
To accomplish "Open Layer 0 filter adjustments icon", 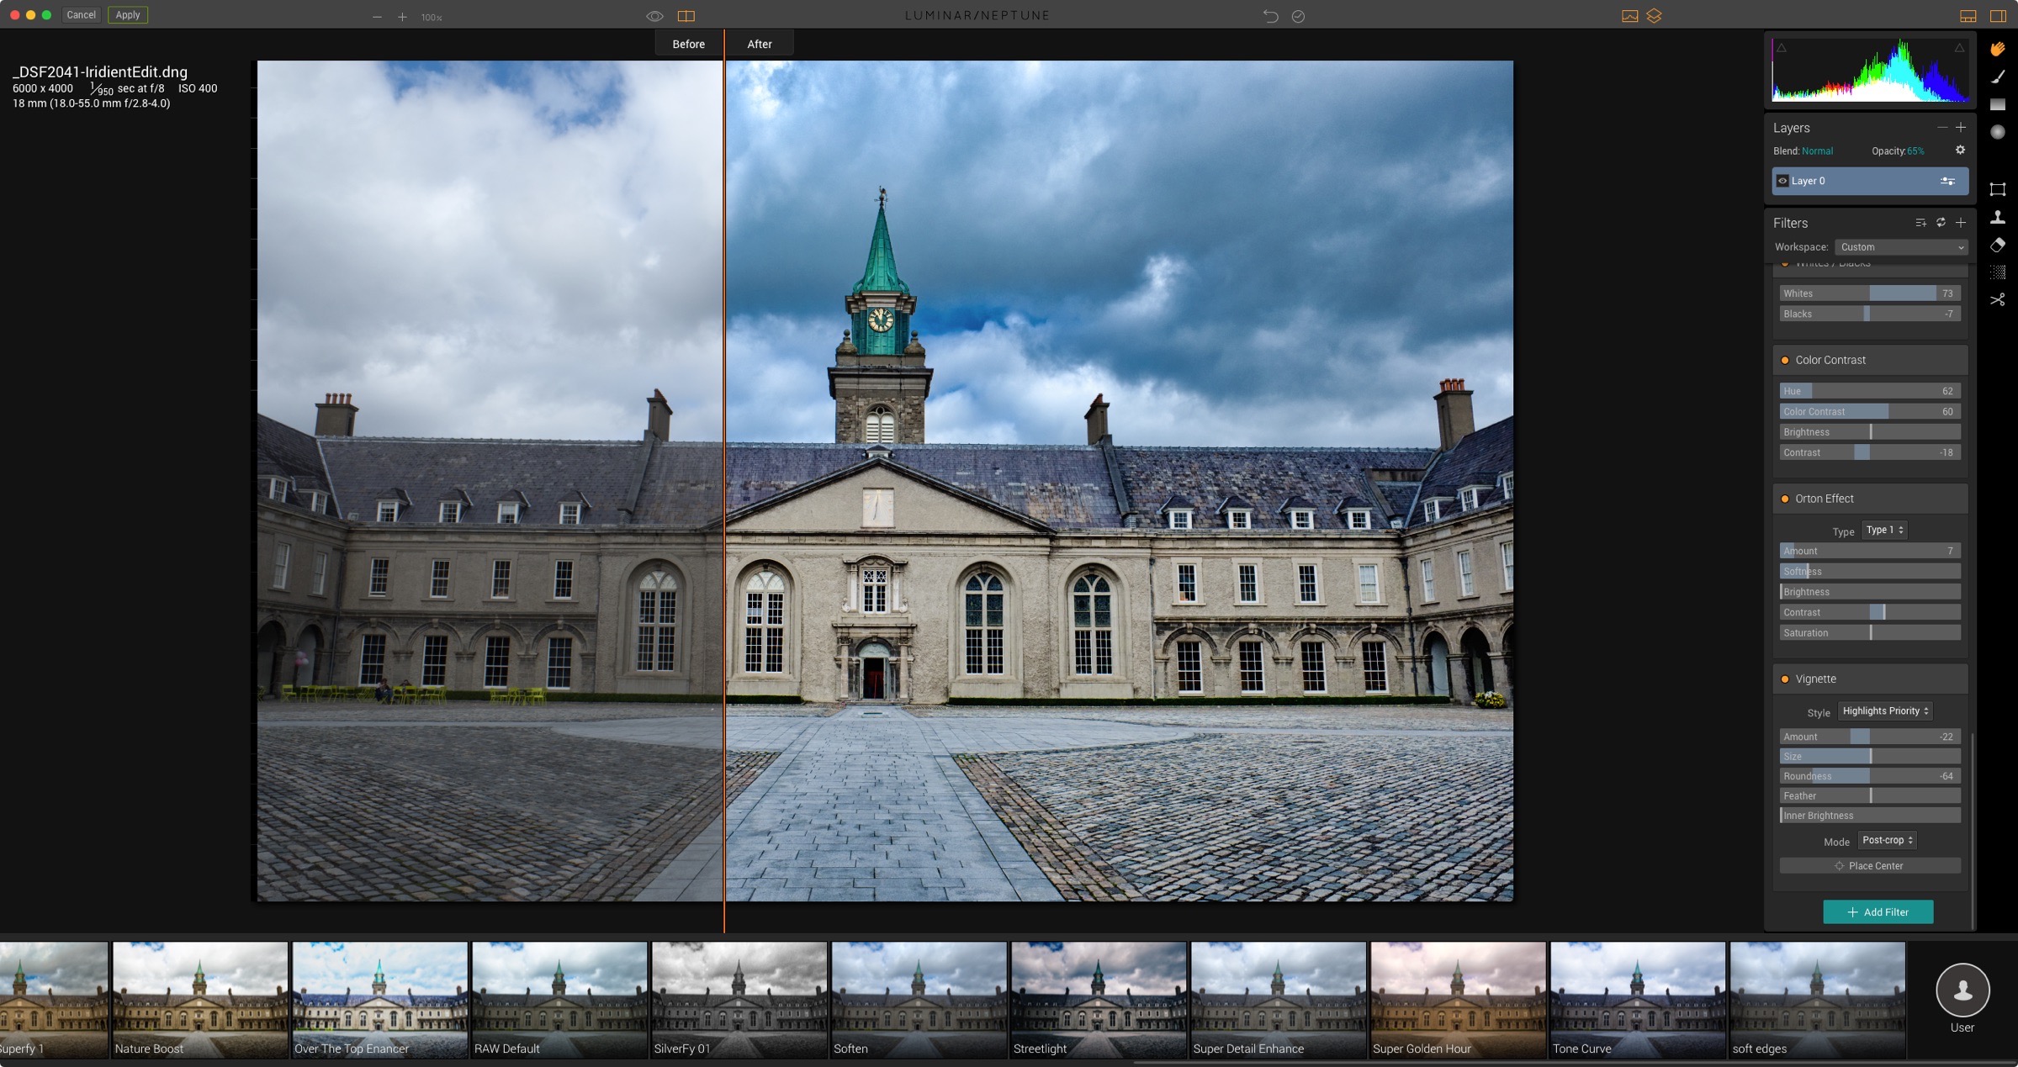I will (1947, 181).
